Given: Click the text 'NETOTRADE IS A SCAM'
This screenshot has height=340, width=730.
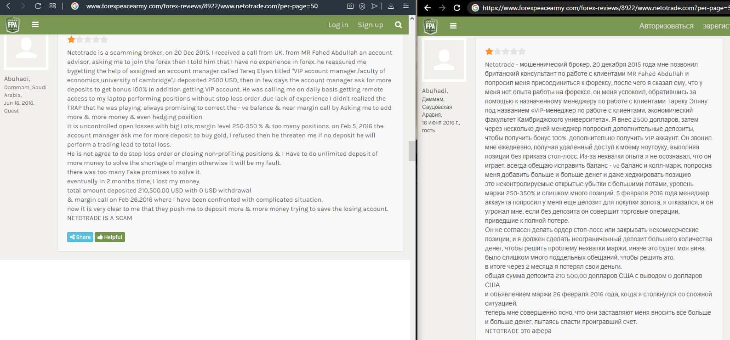Looking at the screenshot, I should [100, 218].
